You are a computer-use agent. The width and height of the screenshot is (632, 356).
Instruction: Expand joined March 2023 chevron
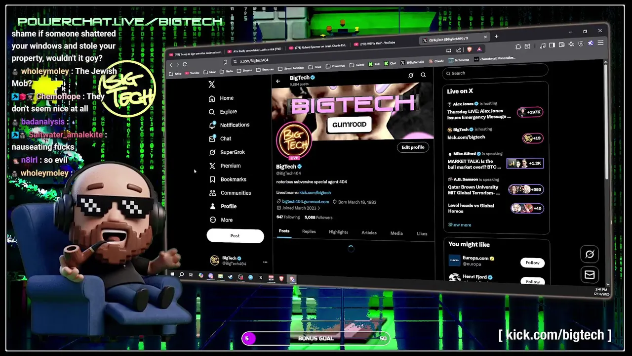click(318, 208)
